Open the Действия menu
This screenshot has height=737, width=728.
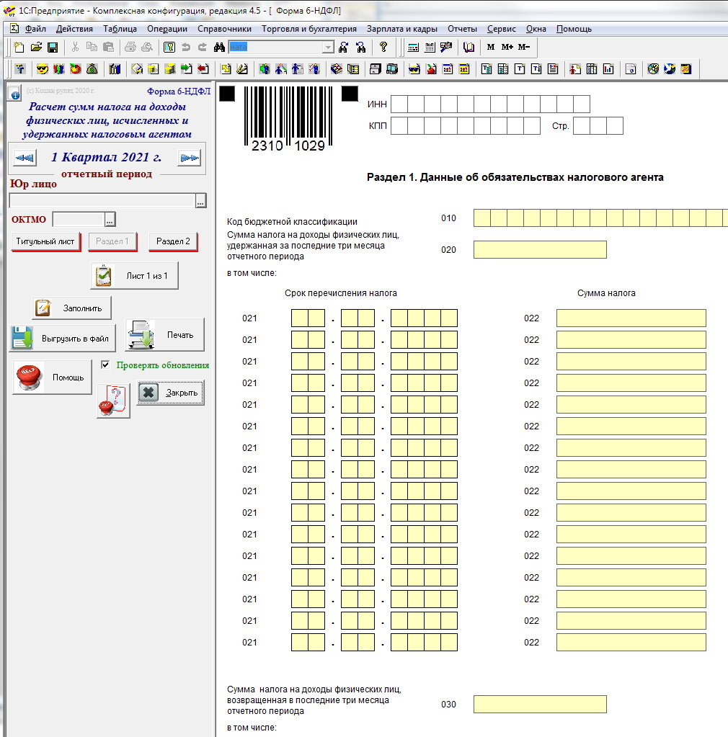pyautogui.click(x=74, y=29)
